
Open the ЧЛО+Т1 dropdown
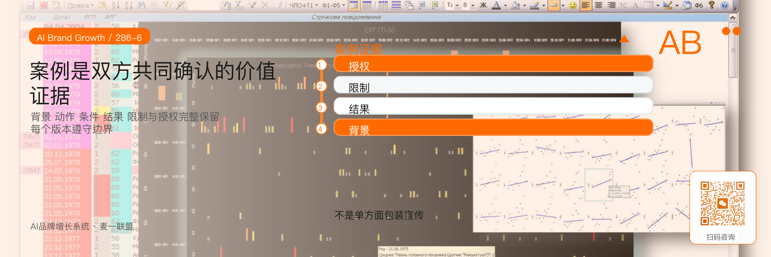(x=304, y=5)
